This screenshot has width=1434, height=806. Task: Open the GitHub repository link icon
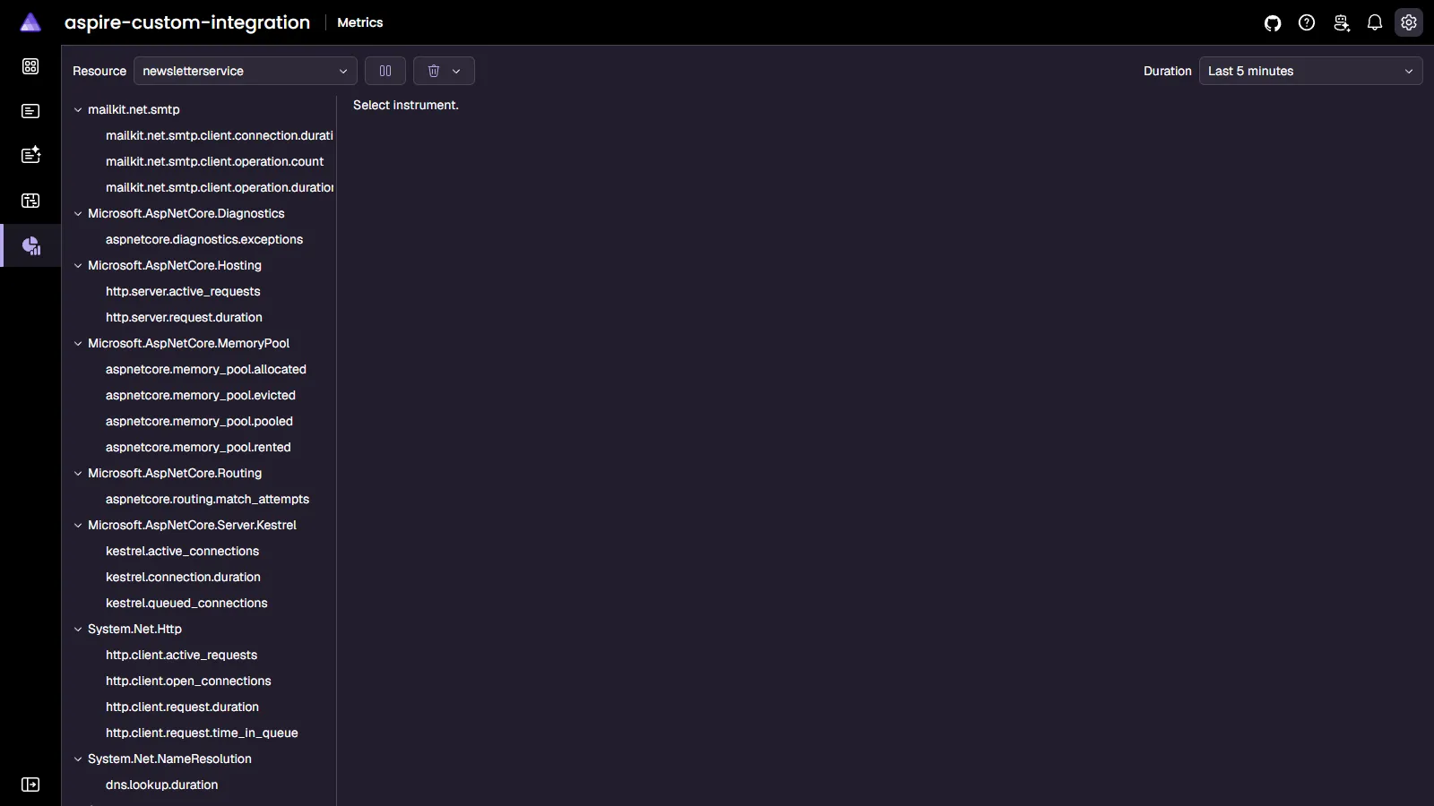pos(1273,23)
